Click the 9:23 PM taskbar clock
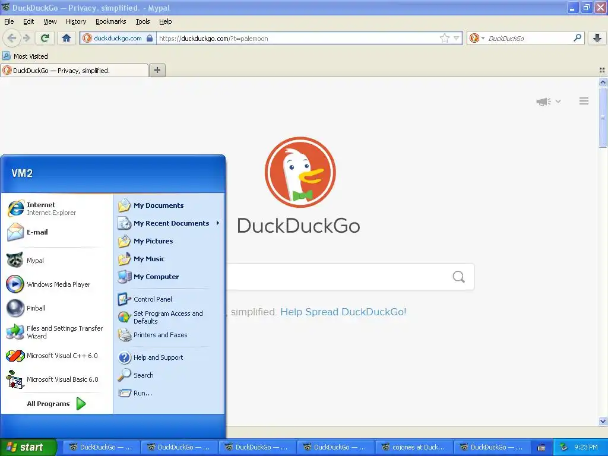This screenshot has width=608, height=456. 586,447
